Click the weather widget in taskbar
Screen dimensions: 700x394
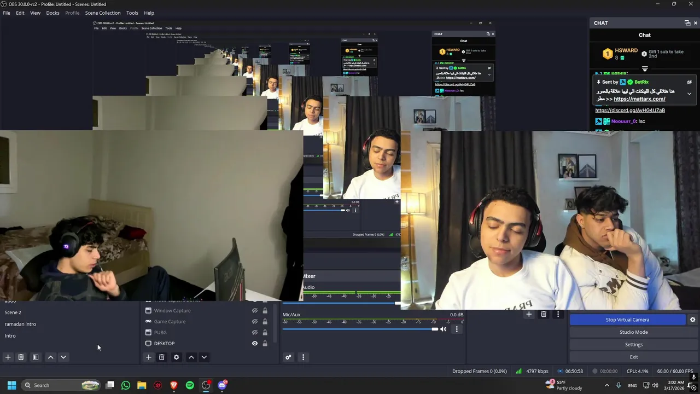[564, 385]
